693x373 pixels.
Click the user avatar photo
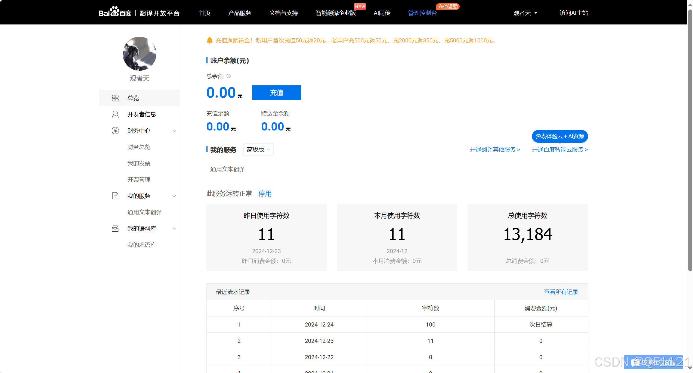(x=140, y=54)
